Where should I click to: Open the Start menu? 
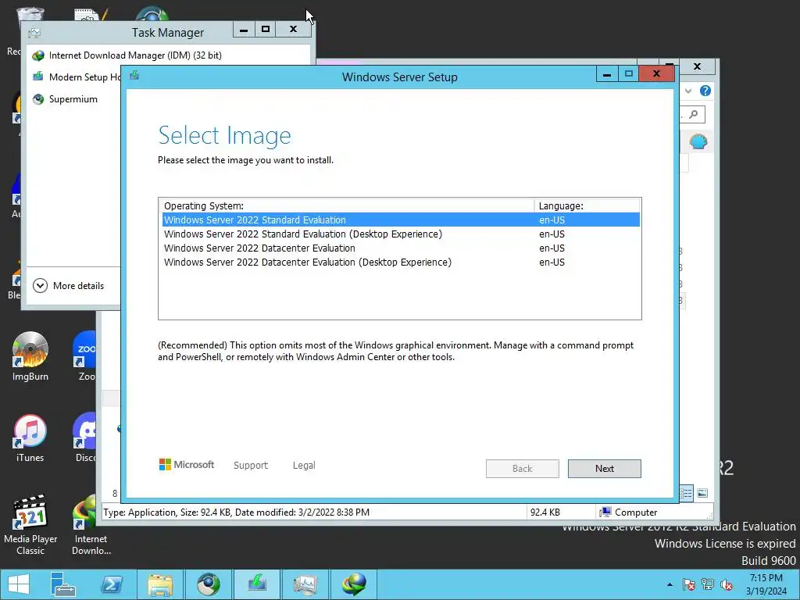click(x=19, y=584)
